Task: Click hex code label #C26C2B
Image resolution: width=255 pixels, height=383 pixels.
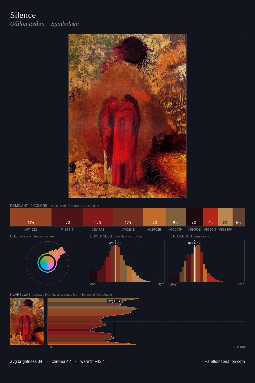Action: (154, 230)
